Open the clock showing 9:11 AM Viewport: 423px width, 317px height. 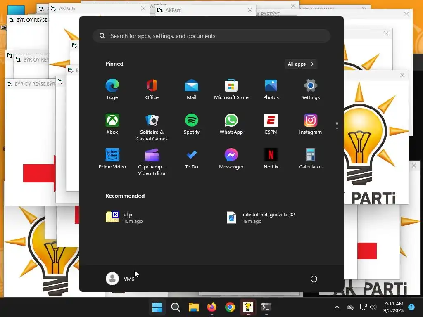394,307
